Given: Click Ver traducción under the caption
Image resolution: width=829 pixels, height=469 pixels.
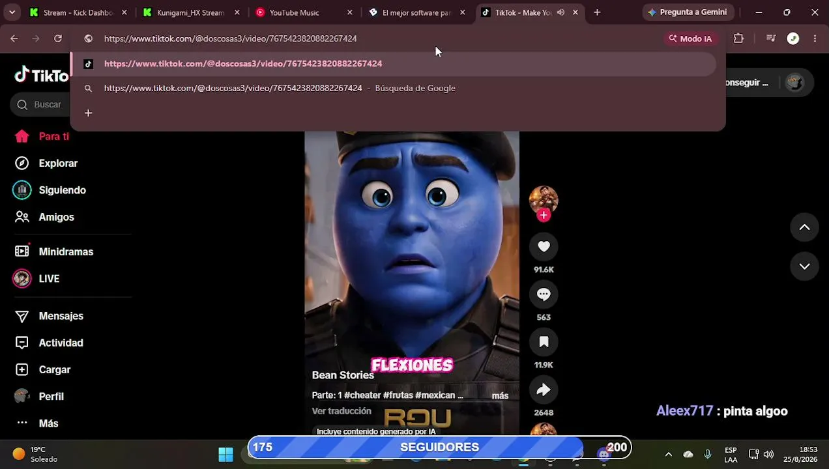Looking at the screenshot, I should (342, 411).
